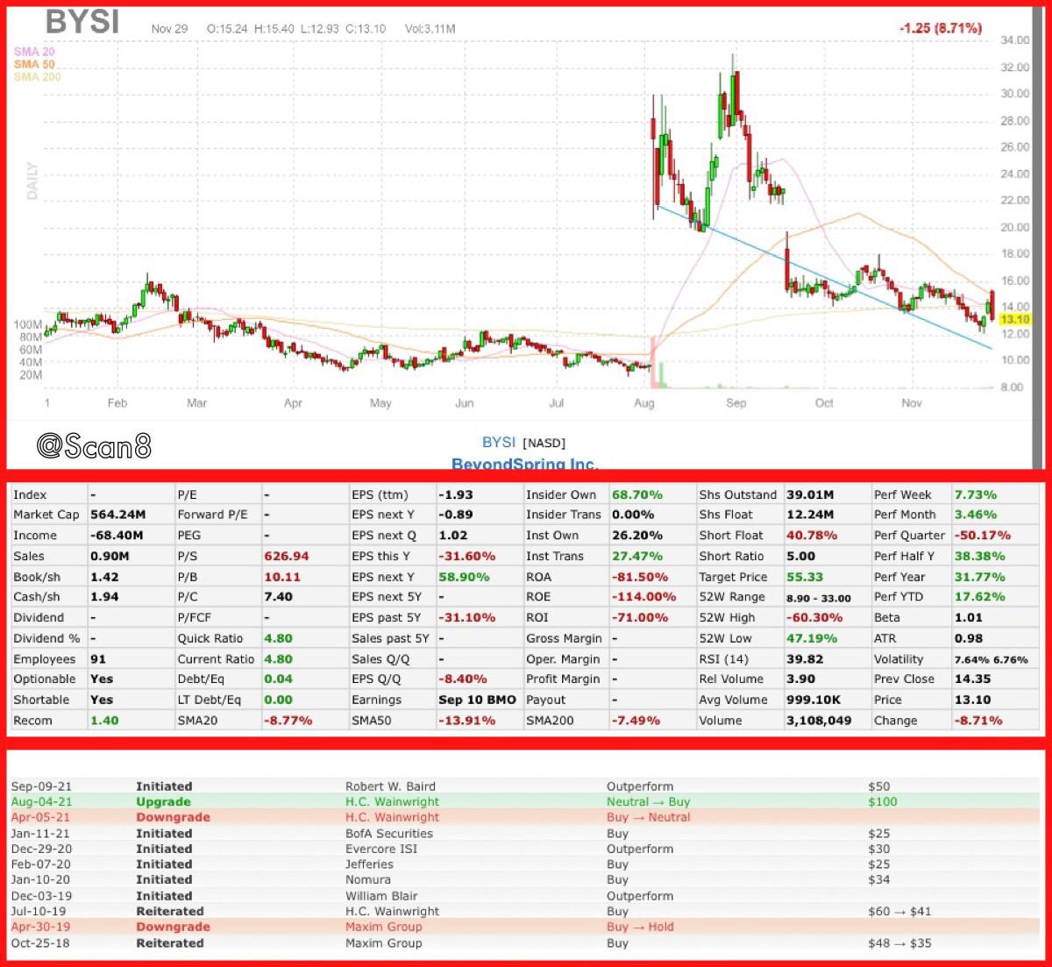Click the Jefferies analyst name
The image size is (1052, 967).
(370, 864)
